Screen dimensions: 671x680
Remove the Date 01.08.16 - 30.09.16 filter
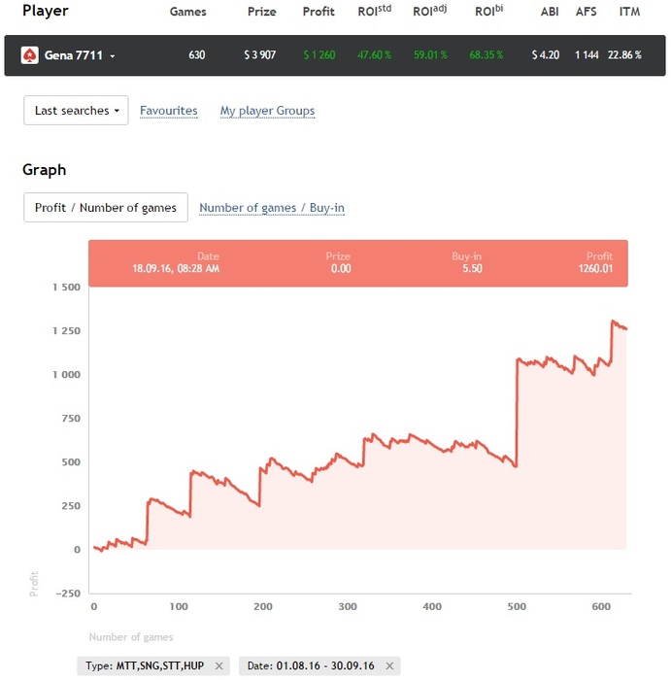pyautogui.click(x=389, y=665)
